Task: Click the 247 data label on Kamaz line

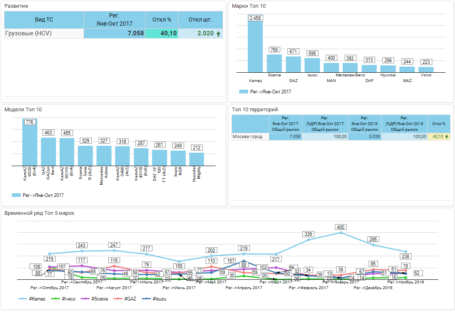Action: 114,245
